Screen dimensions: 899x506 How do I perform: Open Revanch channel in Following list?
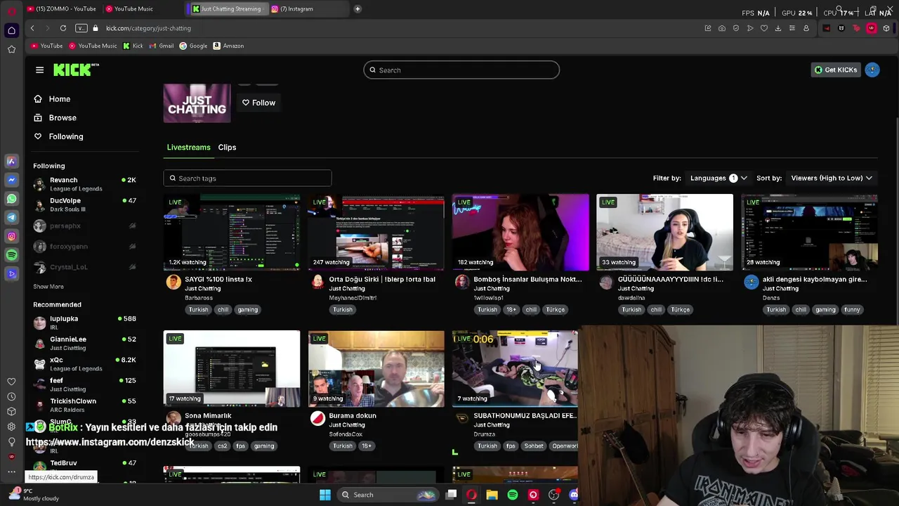click(x=84, y=184)
